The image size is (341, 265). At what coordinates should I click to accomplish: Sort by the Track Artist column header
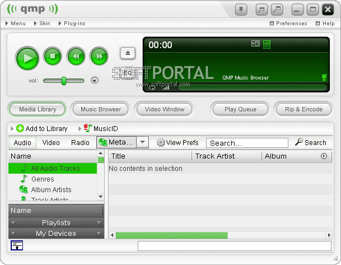(x=227, y=156)
